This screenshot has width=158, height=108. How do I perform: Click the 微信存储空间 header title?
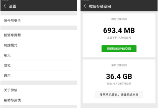tap(100, 7)
